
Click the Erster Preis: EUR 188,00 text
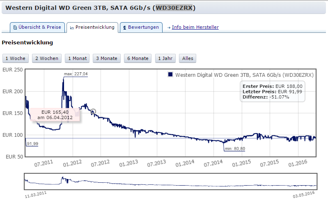point(272,86)
